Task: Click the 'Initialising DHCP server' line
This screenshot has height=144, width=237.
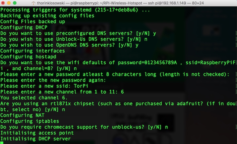Action: pos(36,139)
